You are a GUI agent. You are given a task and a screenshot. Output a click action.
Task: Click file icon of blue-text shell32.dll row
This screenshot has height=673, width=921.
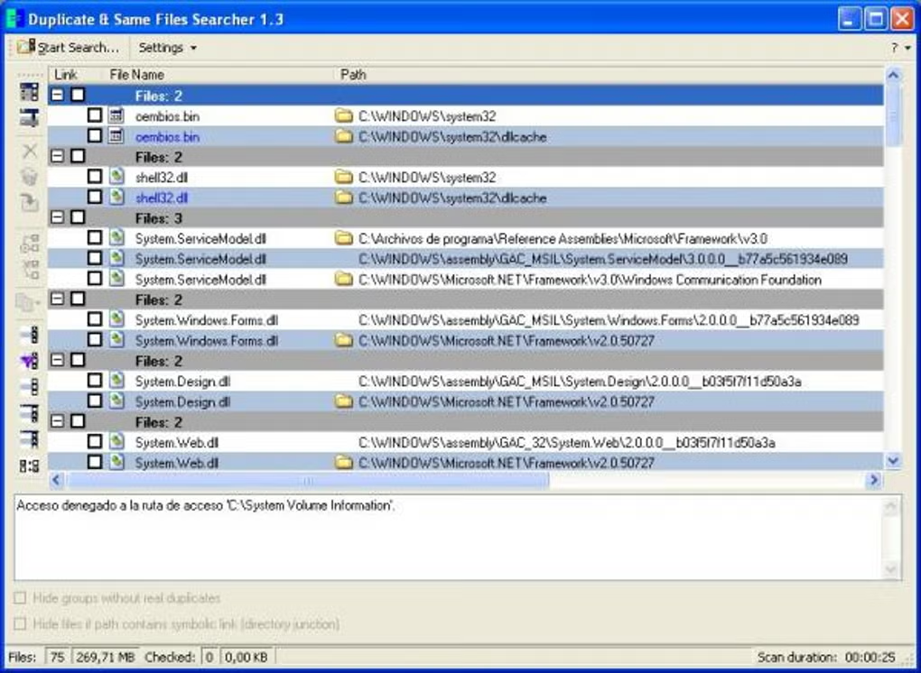coord(116,198)
